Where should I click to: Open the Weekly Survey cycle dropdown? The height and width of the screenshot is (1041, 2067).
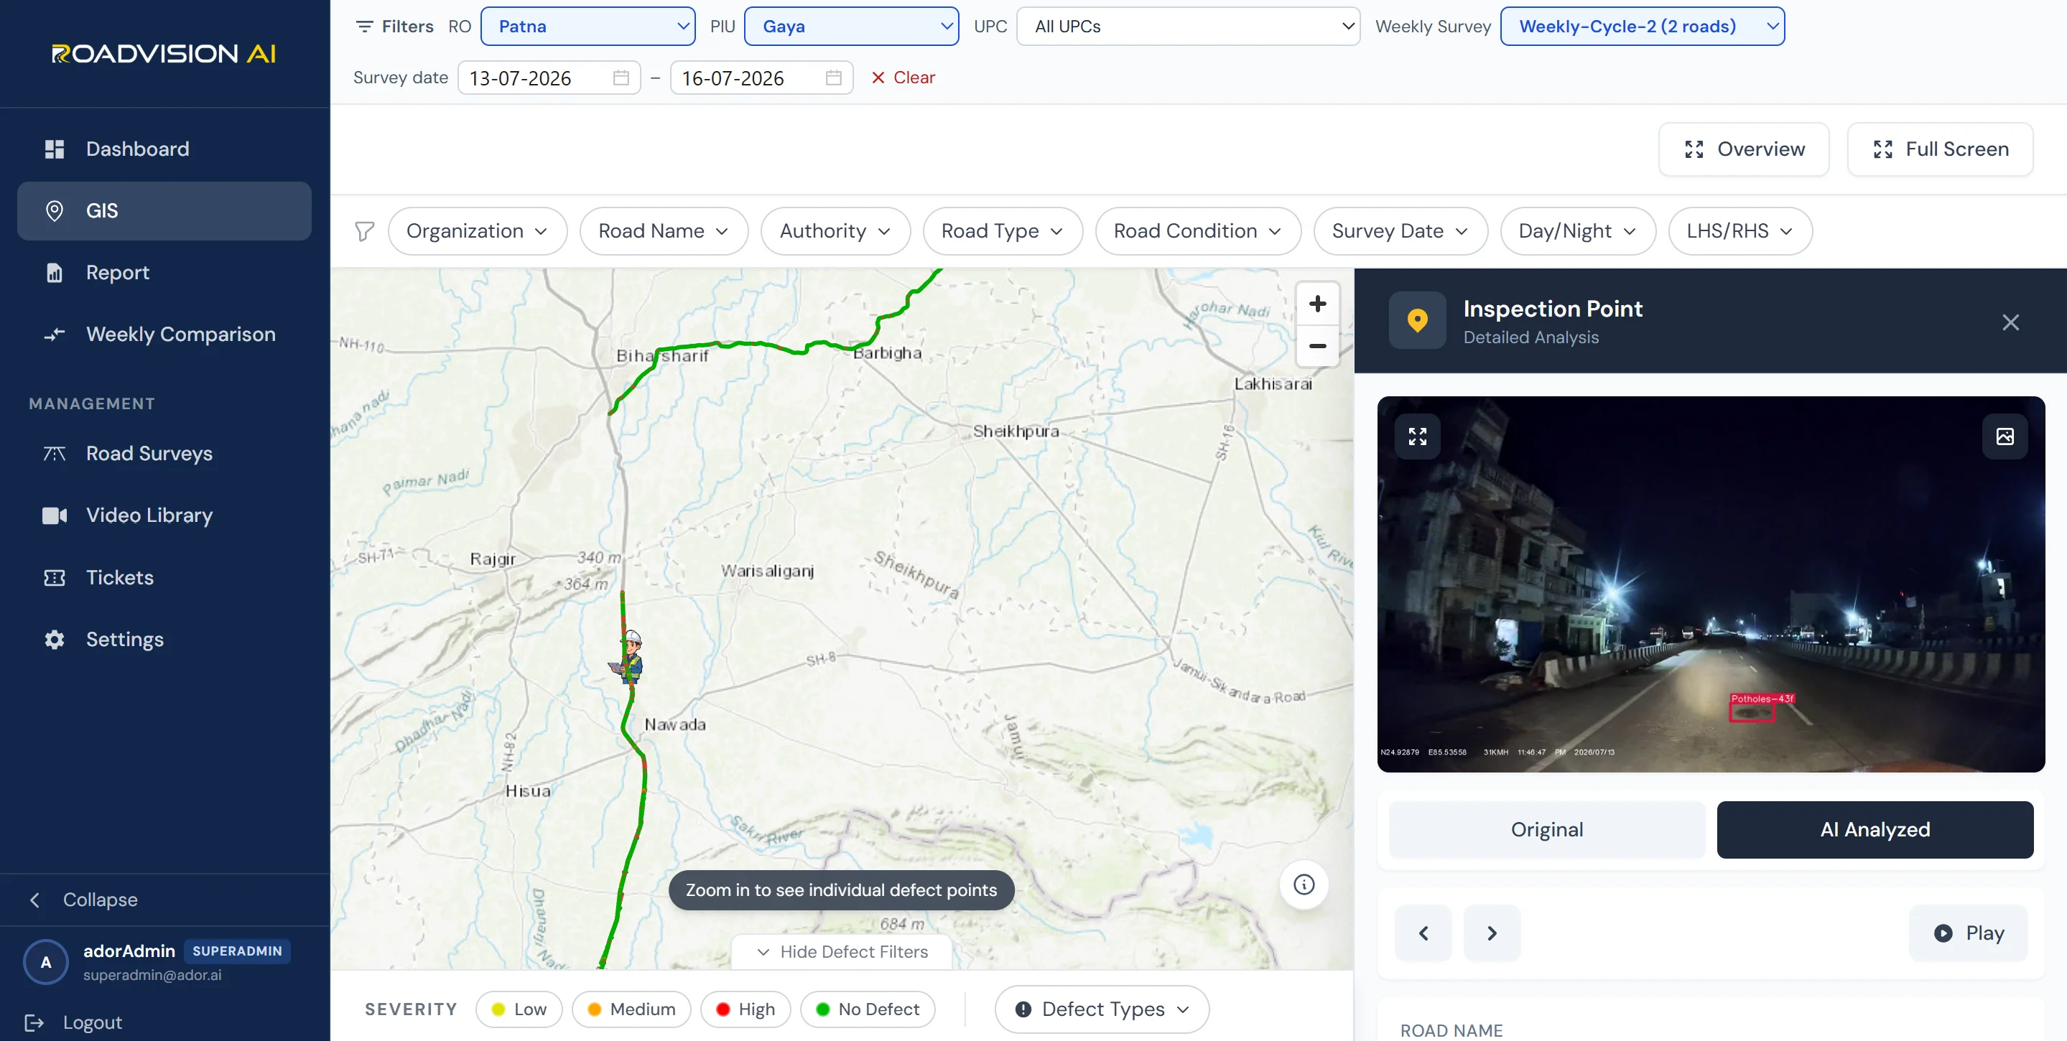1642,27
